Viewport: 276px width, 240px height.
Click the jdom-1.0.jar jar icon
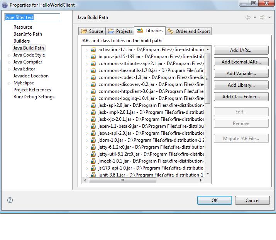point(93,140)
